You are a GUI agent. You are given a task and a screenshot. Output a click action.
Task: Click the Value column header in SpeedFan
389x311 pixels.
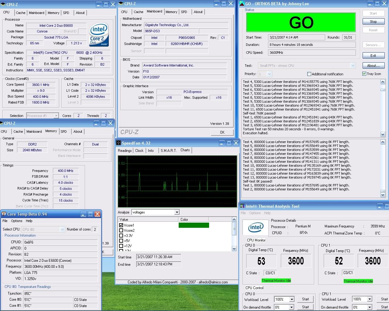tap(148, 219)
